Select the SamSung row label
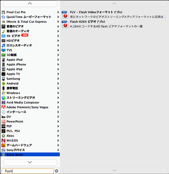 pyautogui.click(x=13, y=79)
